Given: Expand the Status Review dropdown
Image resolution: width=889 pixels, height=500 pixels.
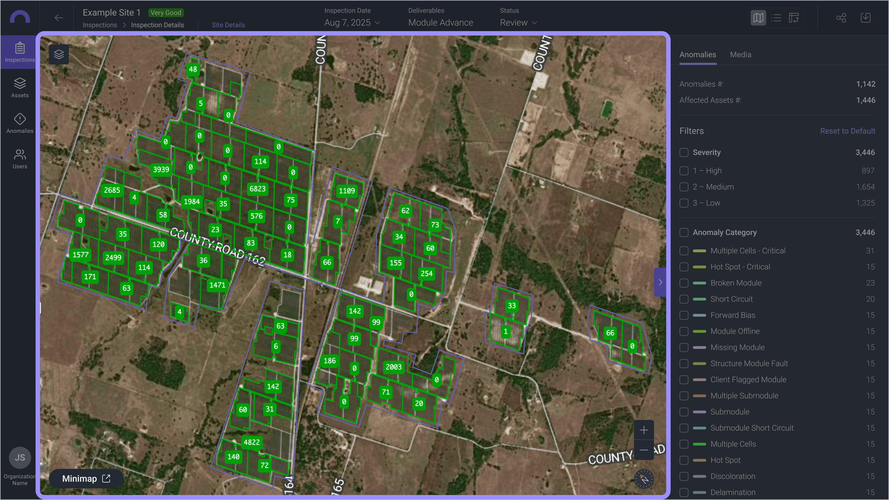Looking at the screenshot, I should pos(518,23).
